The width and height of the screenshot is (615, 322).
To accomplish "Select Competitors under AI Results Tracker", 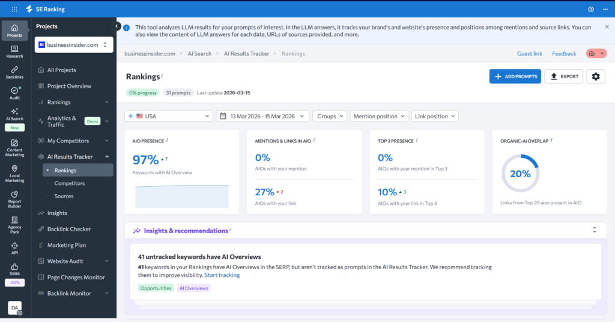I will point(70,183).
